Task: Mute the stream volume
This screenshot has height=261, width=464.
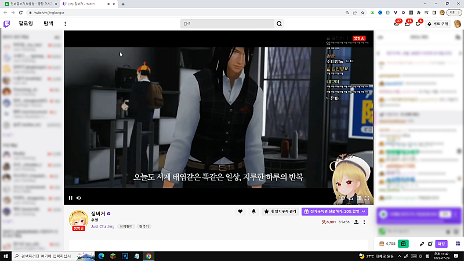Action: point(79,198)
